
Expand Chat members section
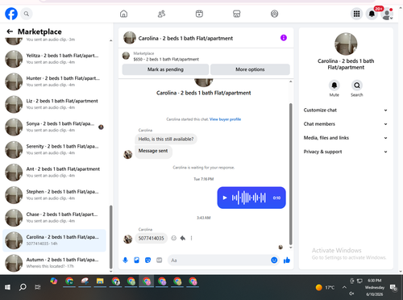pyautogui.click(x=346, y=124)
